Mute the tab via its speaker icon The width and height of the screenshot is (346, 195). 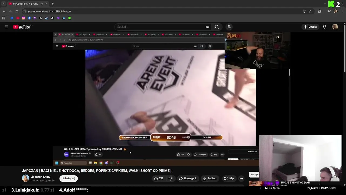[x=42, y=4]
